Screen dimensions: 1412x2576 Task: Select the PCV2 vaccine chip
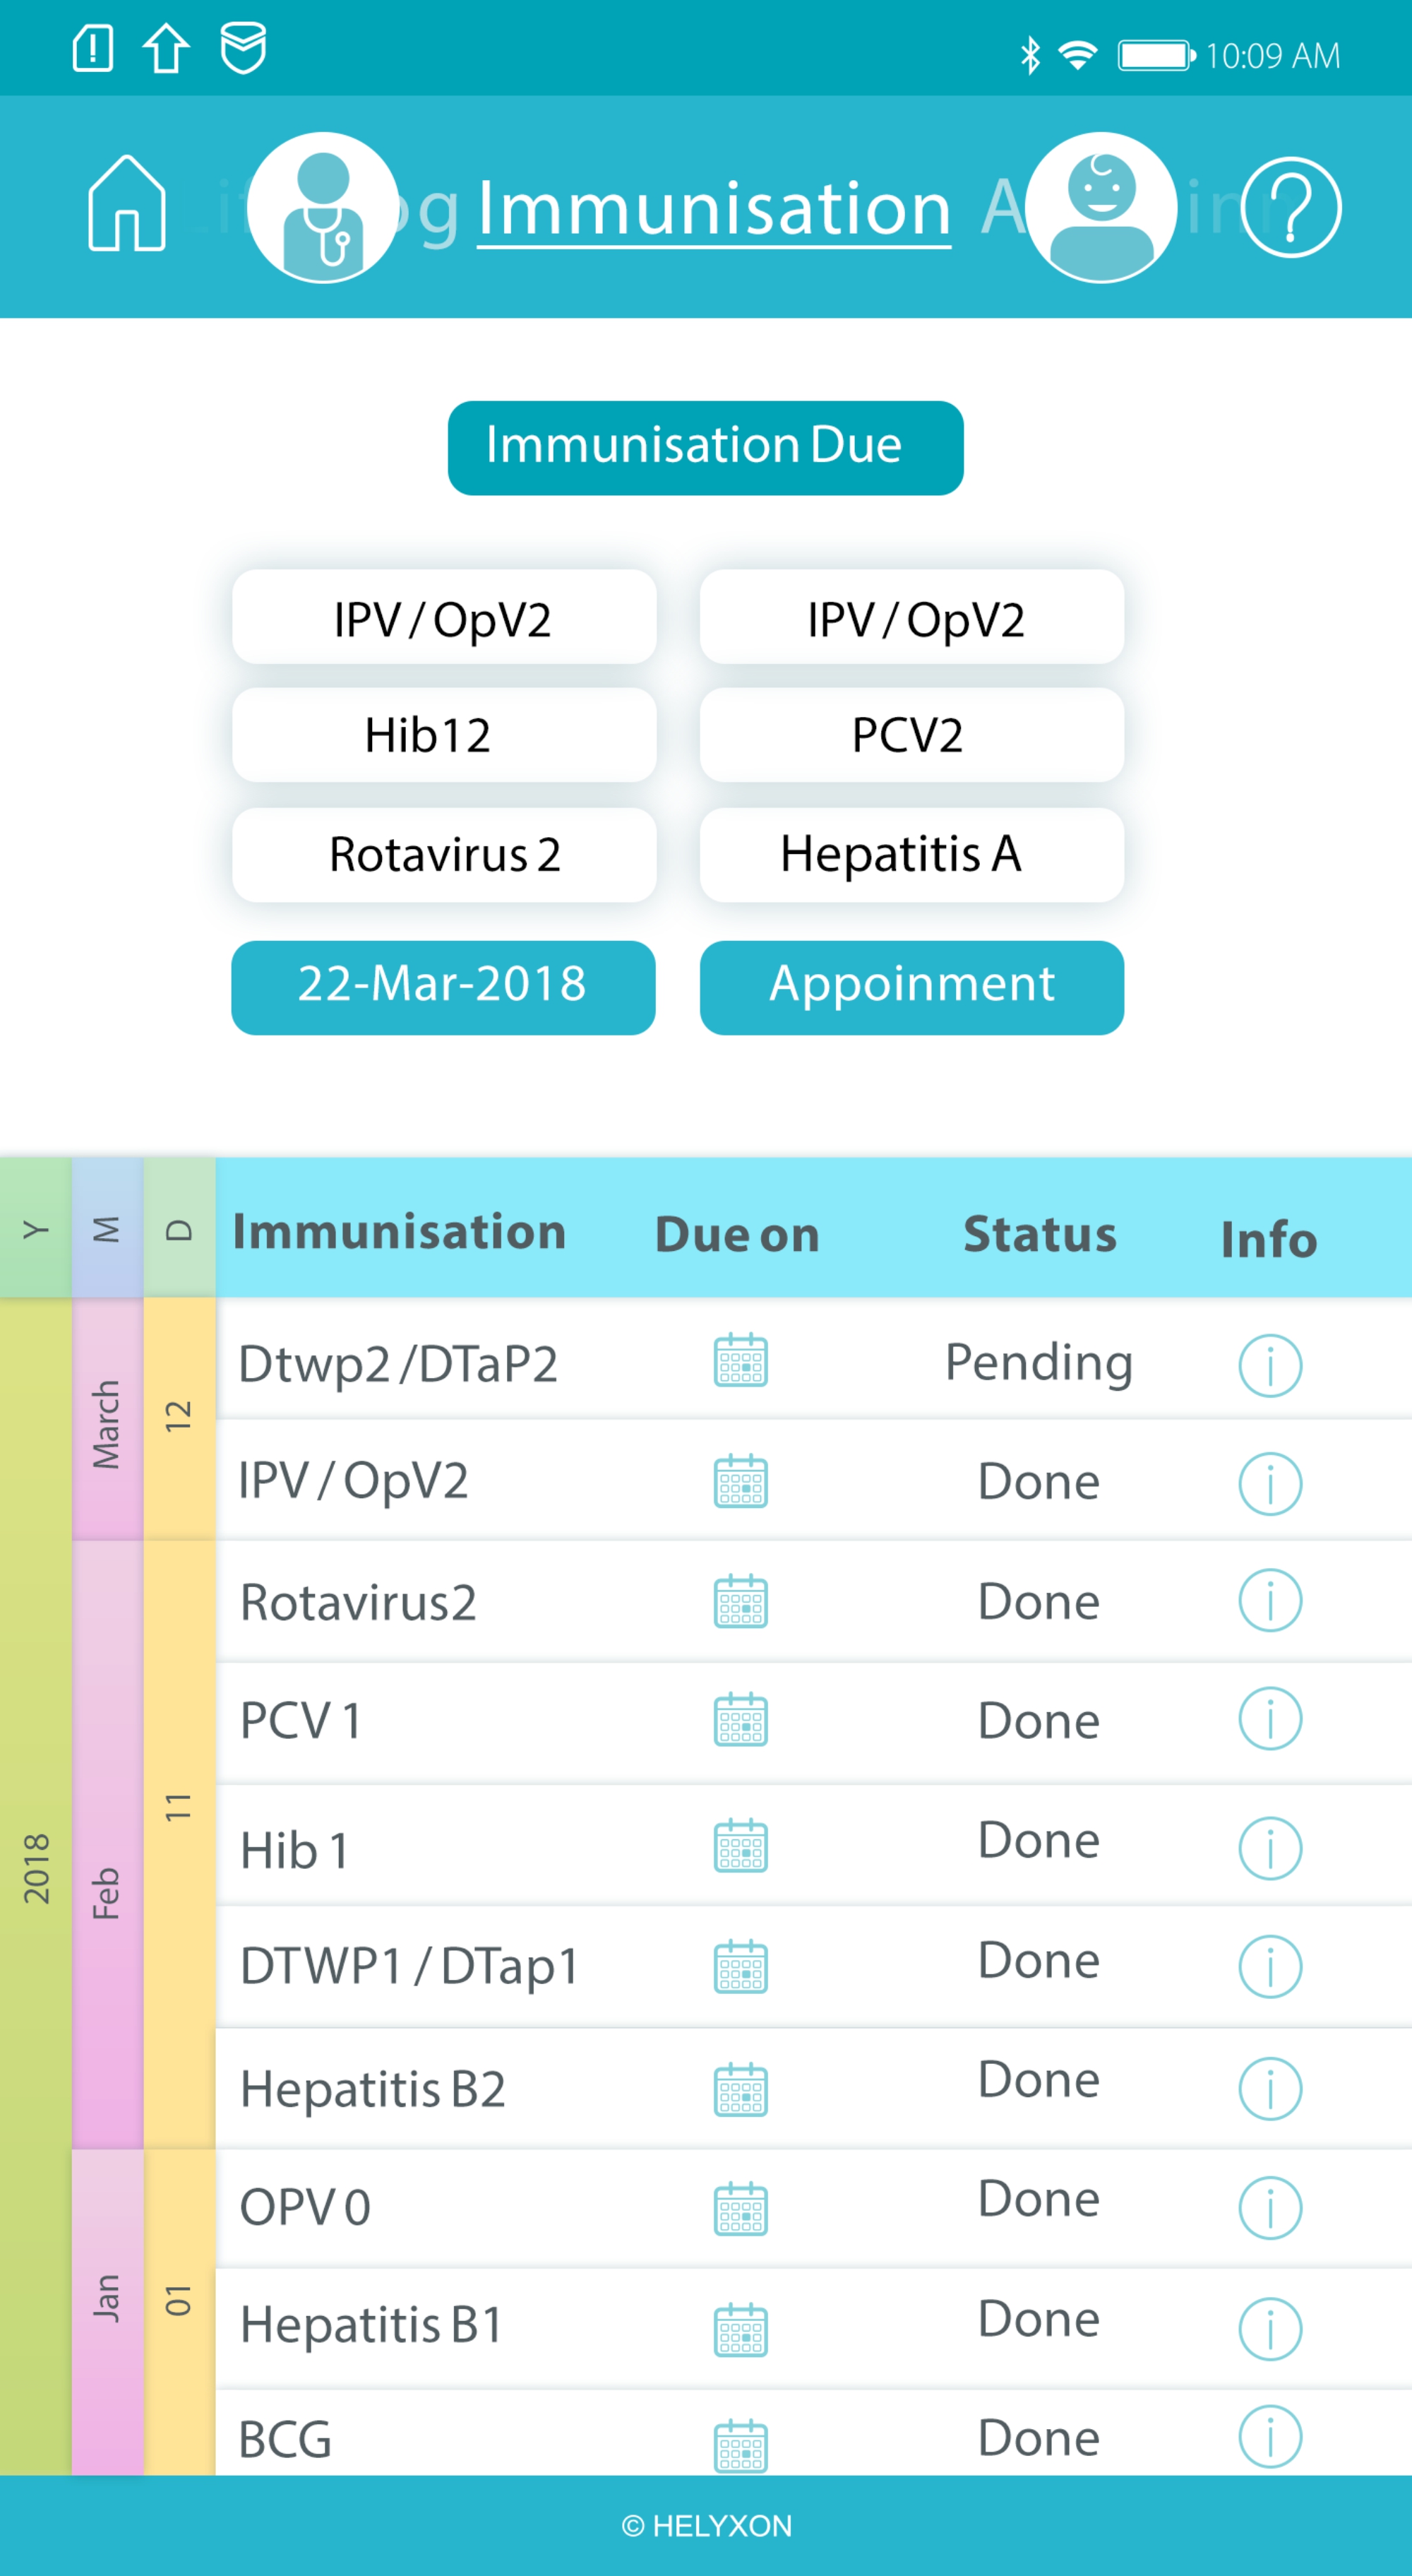click(x=911, y=735)
